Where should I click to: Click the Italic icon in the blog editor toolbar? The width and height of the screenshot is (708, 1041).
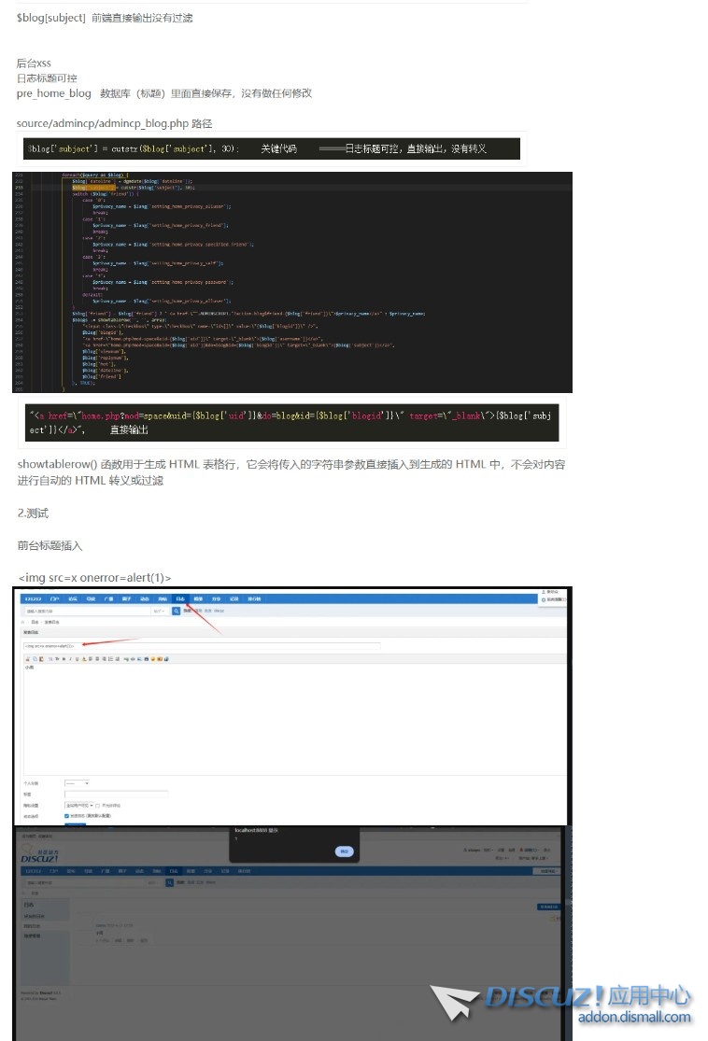[x=69, y=658]
